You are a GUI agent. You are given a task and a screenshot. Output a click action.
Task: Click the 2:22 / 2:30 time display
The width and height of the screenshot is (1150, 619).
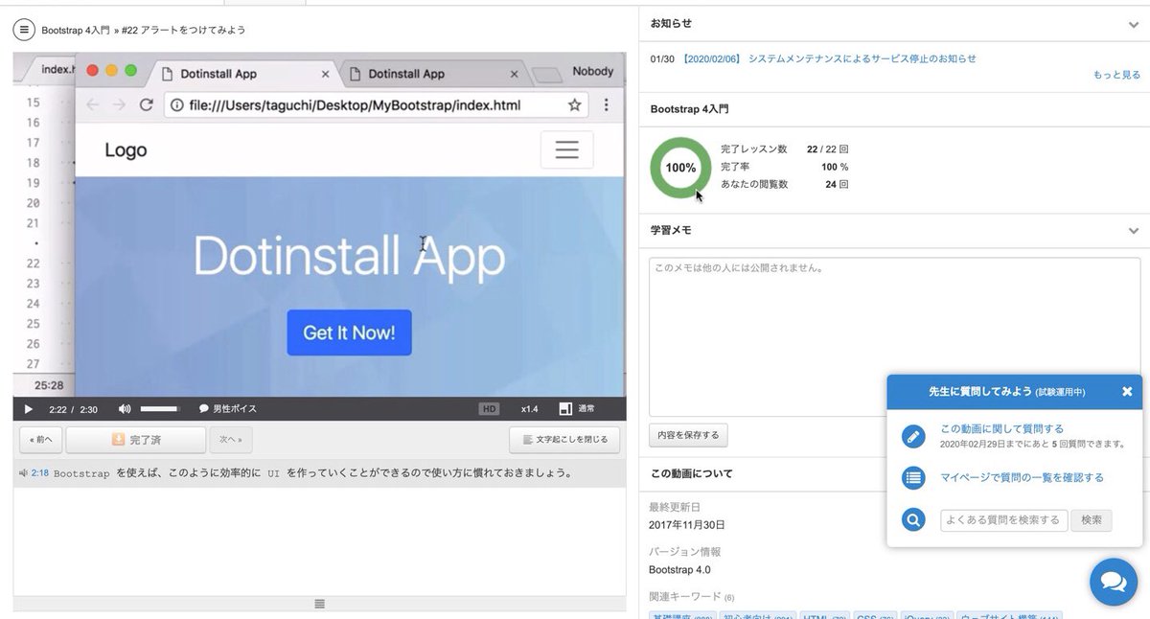pyautogui.click(x=73, y=409)
